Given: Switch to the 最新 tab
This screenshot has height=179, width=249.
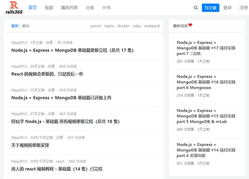Looking at the screenshot, I should tap(15, 26).
